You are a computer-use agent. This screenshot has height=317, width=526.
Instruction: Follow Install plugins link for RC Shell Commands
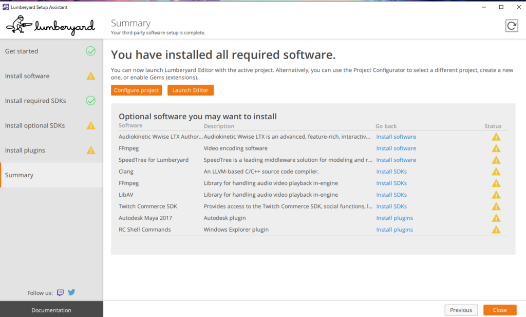coord(394,230)
